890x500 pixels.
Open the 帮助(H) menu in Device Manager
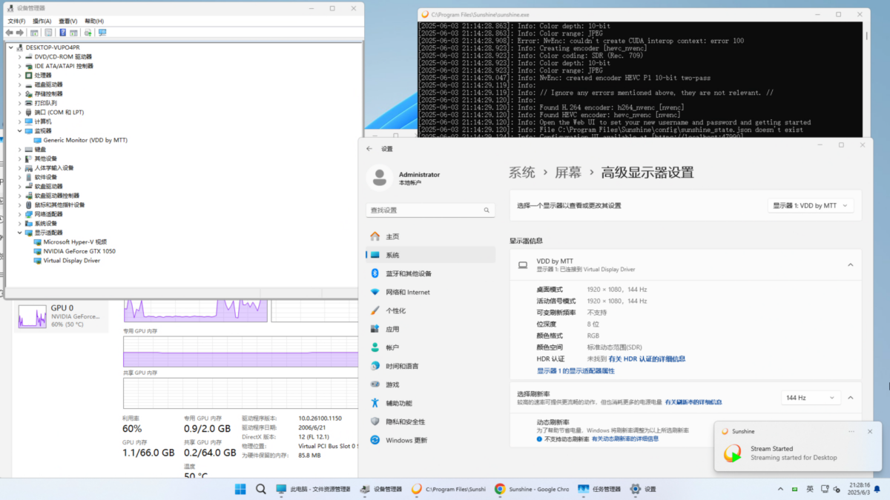point(94,21)
